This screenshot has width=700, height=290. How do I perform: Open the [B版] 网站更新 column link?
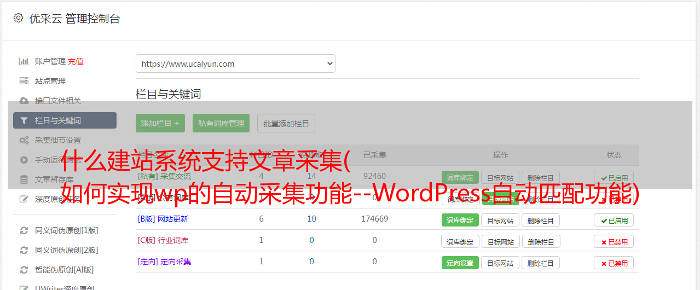tap(163, 219)
